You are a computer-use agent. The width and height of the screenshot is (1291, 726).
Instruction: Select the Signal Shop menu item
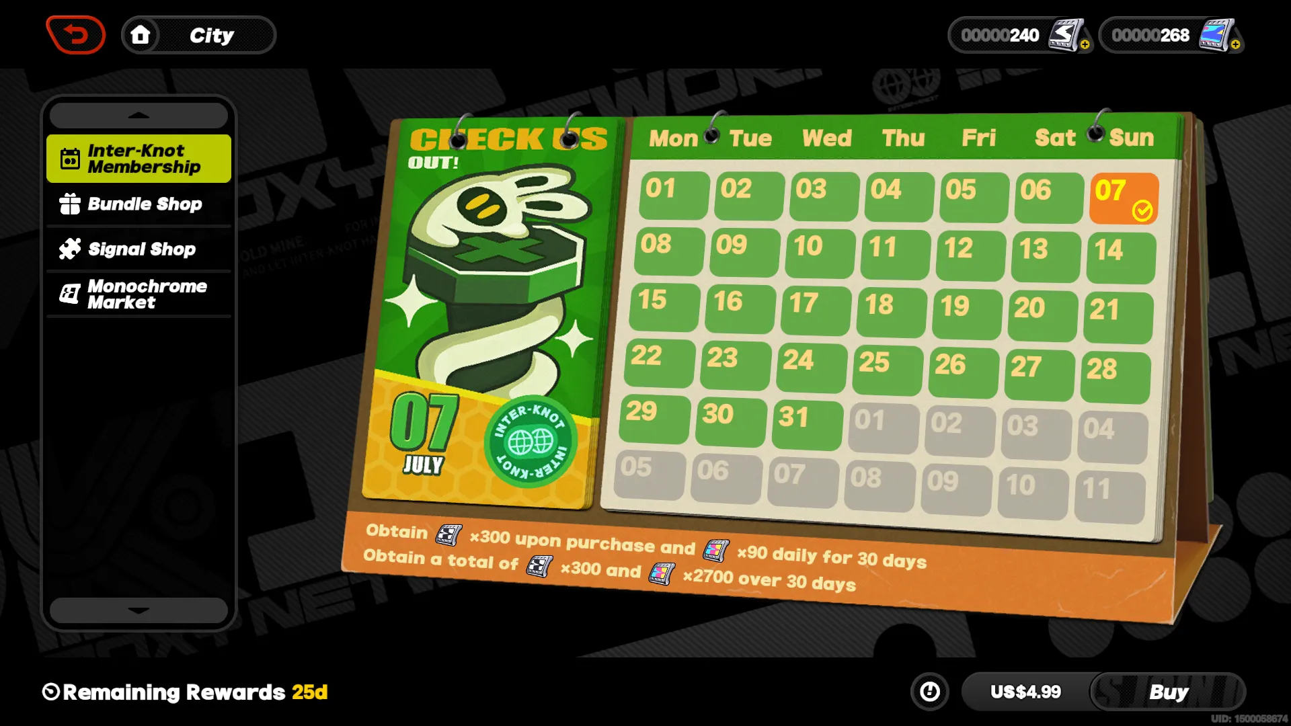coord(141,248)
